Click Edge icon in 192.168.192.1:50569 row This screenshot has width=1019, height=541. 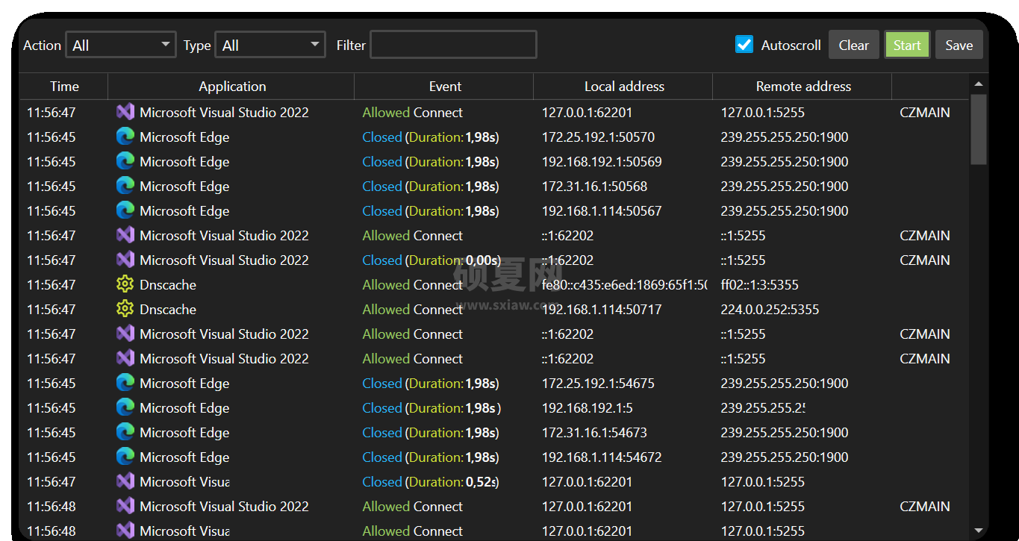pos(125,161)
